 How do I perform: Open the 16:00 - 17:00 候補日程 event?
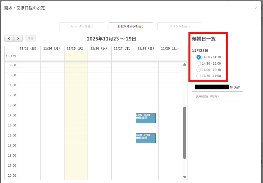pyautogui.click(x=145, y=138)
